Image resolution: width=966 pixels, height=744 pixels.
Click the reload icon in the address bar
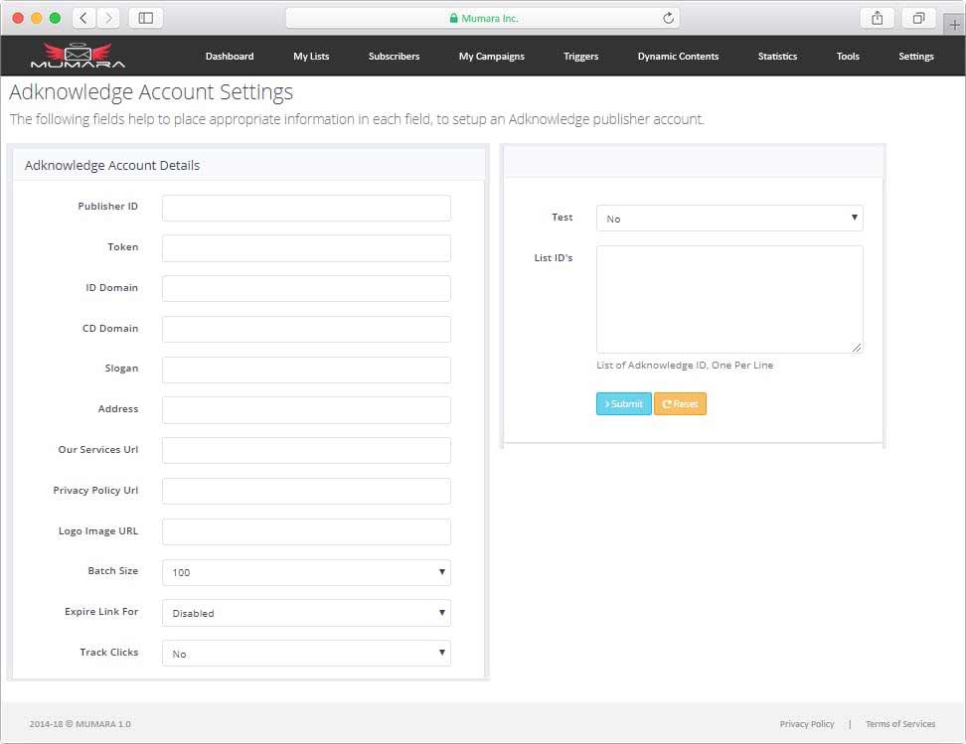pyautogui.click(x=666, y=17)
